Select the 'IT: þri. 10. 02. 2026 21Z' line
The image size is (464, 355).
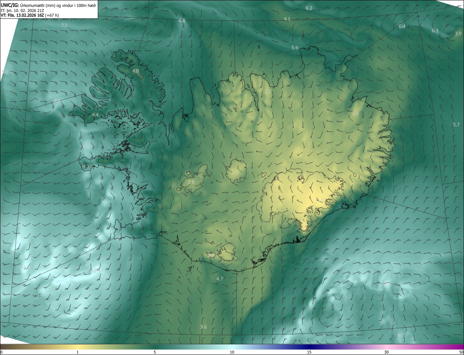[22, 10]
